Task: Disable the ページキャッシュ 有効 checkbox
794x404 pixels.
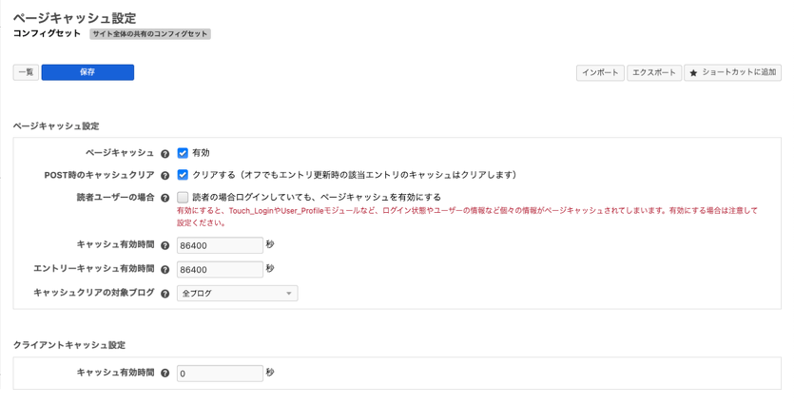Action: pyautogui.click(x=183, y=152)
